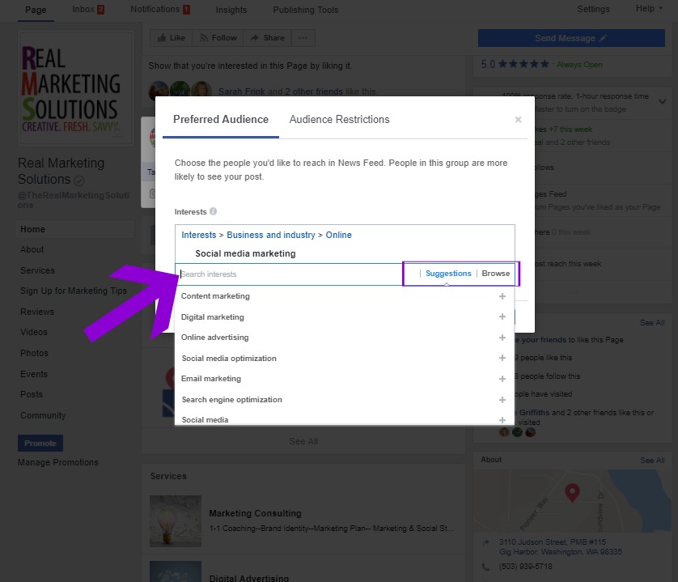Add Email marketing interest with plus icon
678x582 pixels.
[x=502, y=379]
